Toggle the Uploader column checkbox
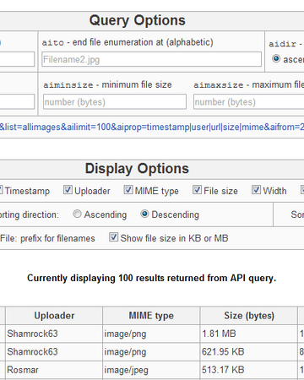 (x=68, y=190)
